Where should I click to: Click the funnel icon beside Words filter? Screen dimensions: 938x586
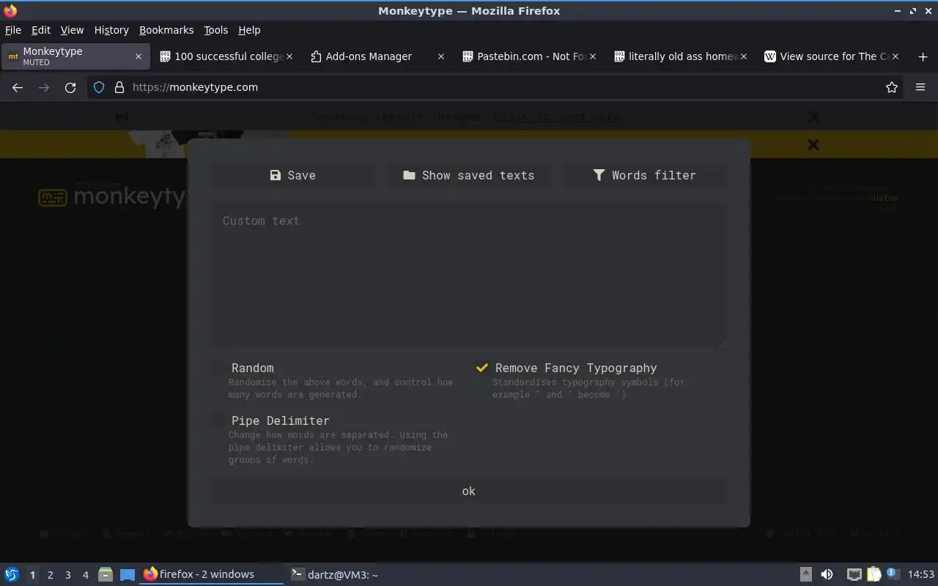(599, 175)
